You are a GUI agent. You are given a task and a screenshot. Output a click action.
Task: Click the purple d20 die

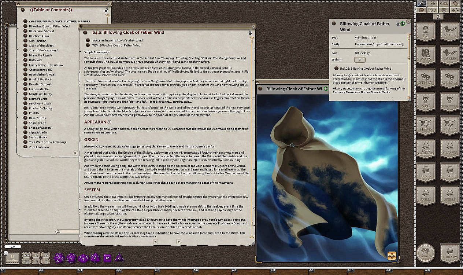(59, 258)
